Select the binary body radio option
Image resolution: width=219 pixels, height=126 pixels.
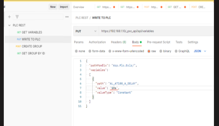(x=161, y=51)
